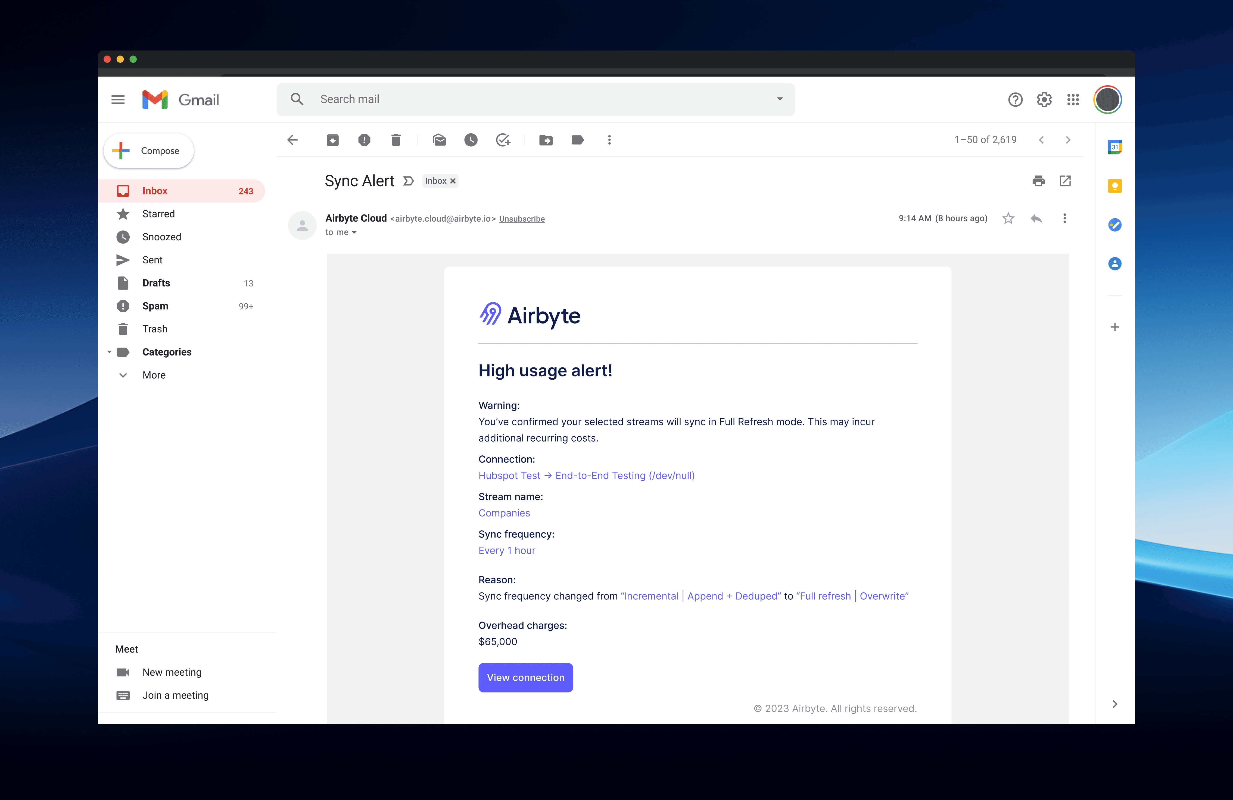Mark the email as unread
Image resolution: width=1233 pixels, height=800 pixels.
pos(439,140)
